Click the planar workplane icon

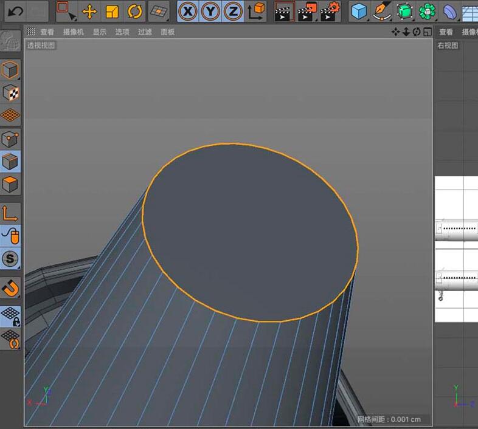pos(10,339)
